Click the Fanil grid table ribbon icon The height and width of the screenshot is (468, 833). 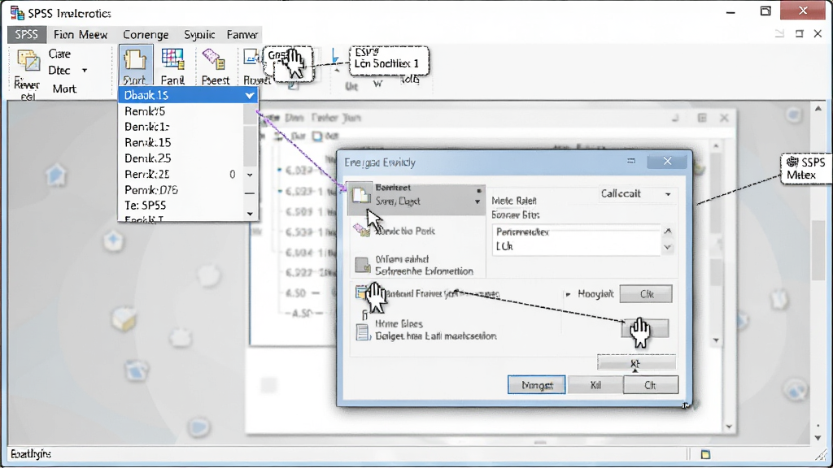[x=172, y=59]
